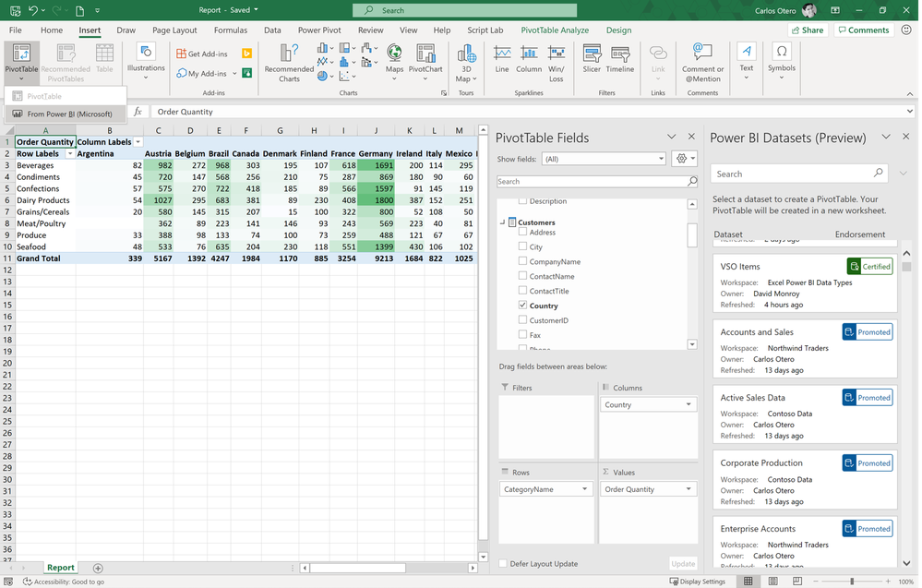This screenshot has width=922, height=588.
Task: Check the Address field
Action: point(522,232)
